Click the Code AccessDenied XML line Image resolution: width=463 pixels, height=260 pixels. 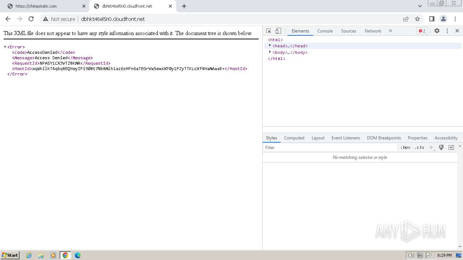click(x=43, y=52)
